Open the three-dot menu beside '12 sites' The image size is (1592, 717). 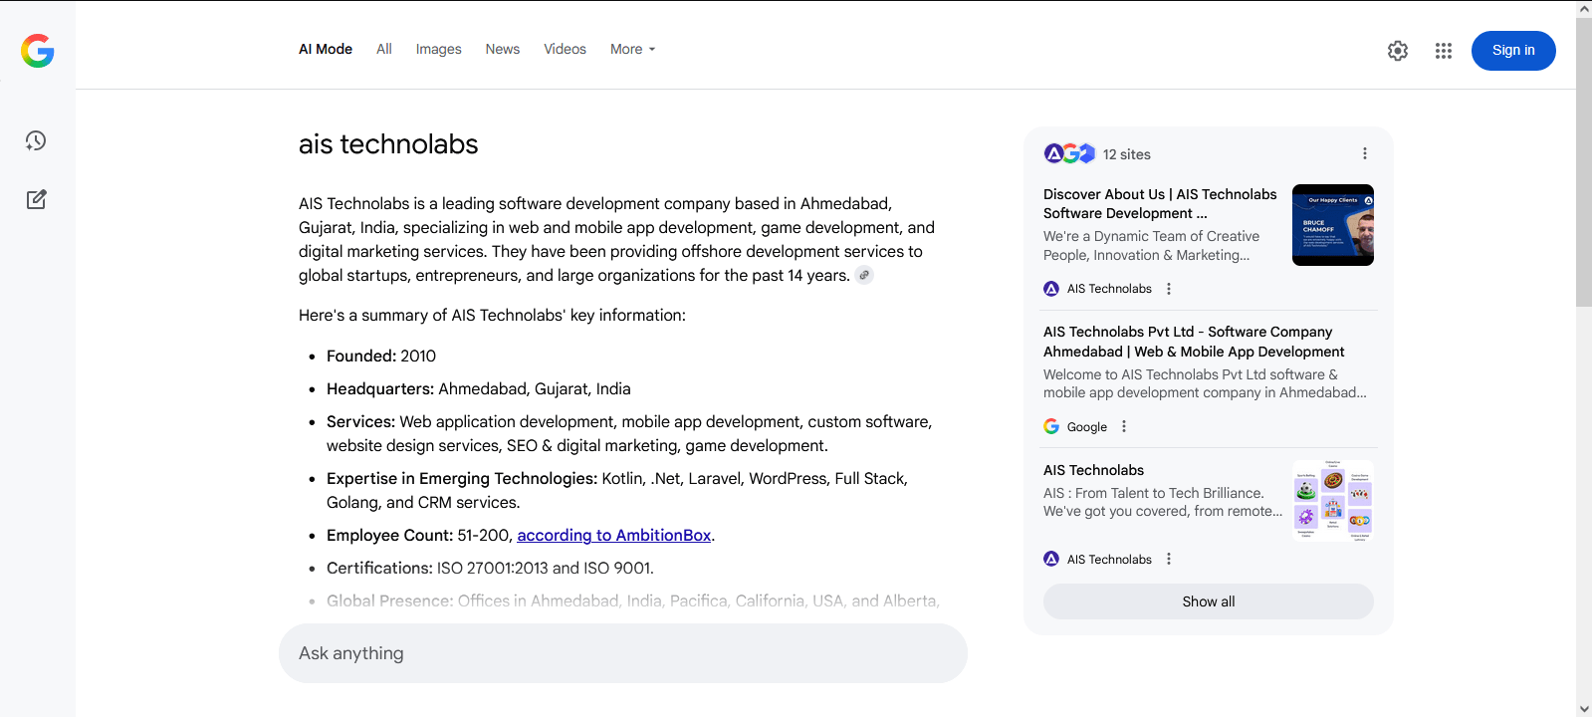click(1365, 153)
